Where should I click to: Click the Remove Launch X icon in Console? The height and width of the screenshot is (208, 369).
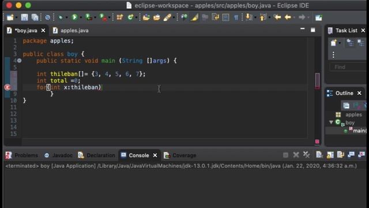point(296,155)
